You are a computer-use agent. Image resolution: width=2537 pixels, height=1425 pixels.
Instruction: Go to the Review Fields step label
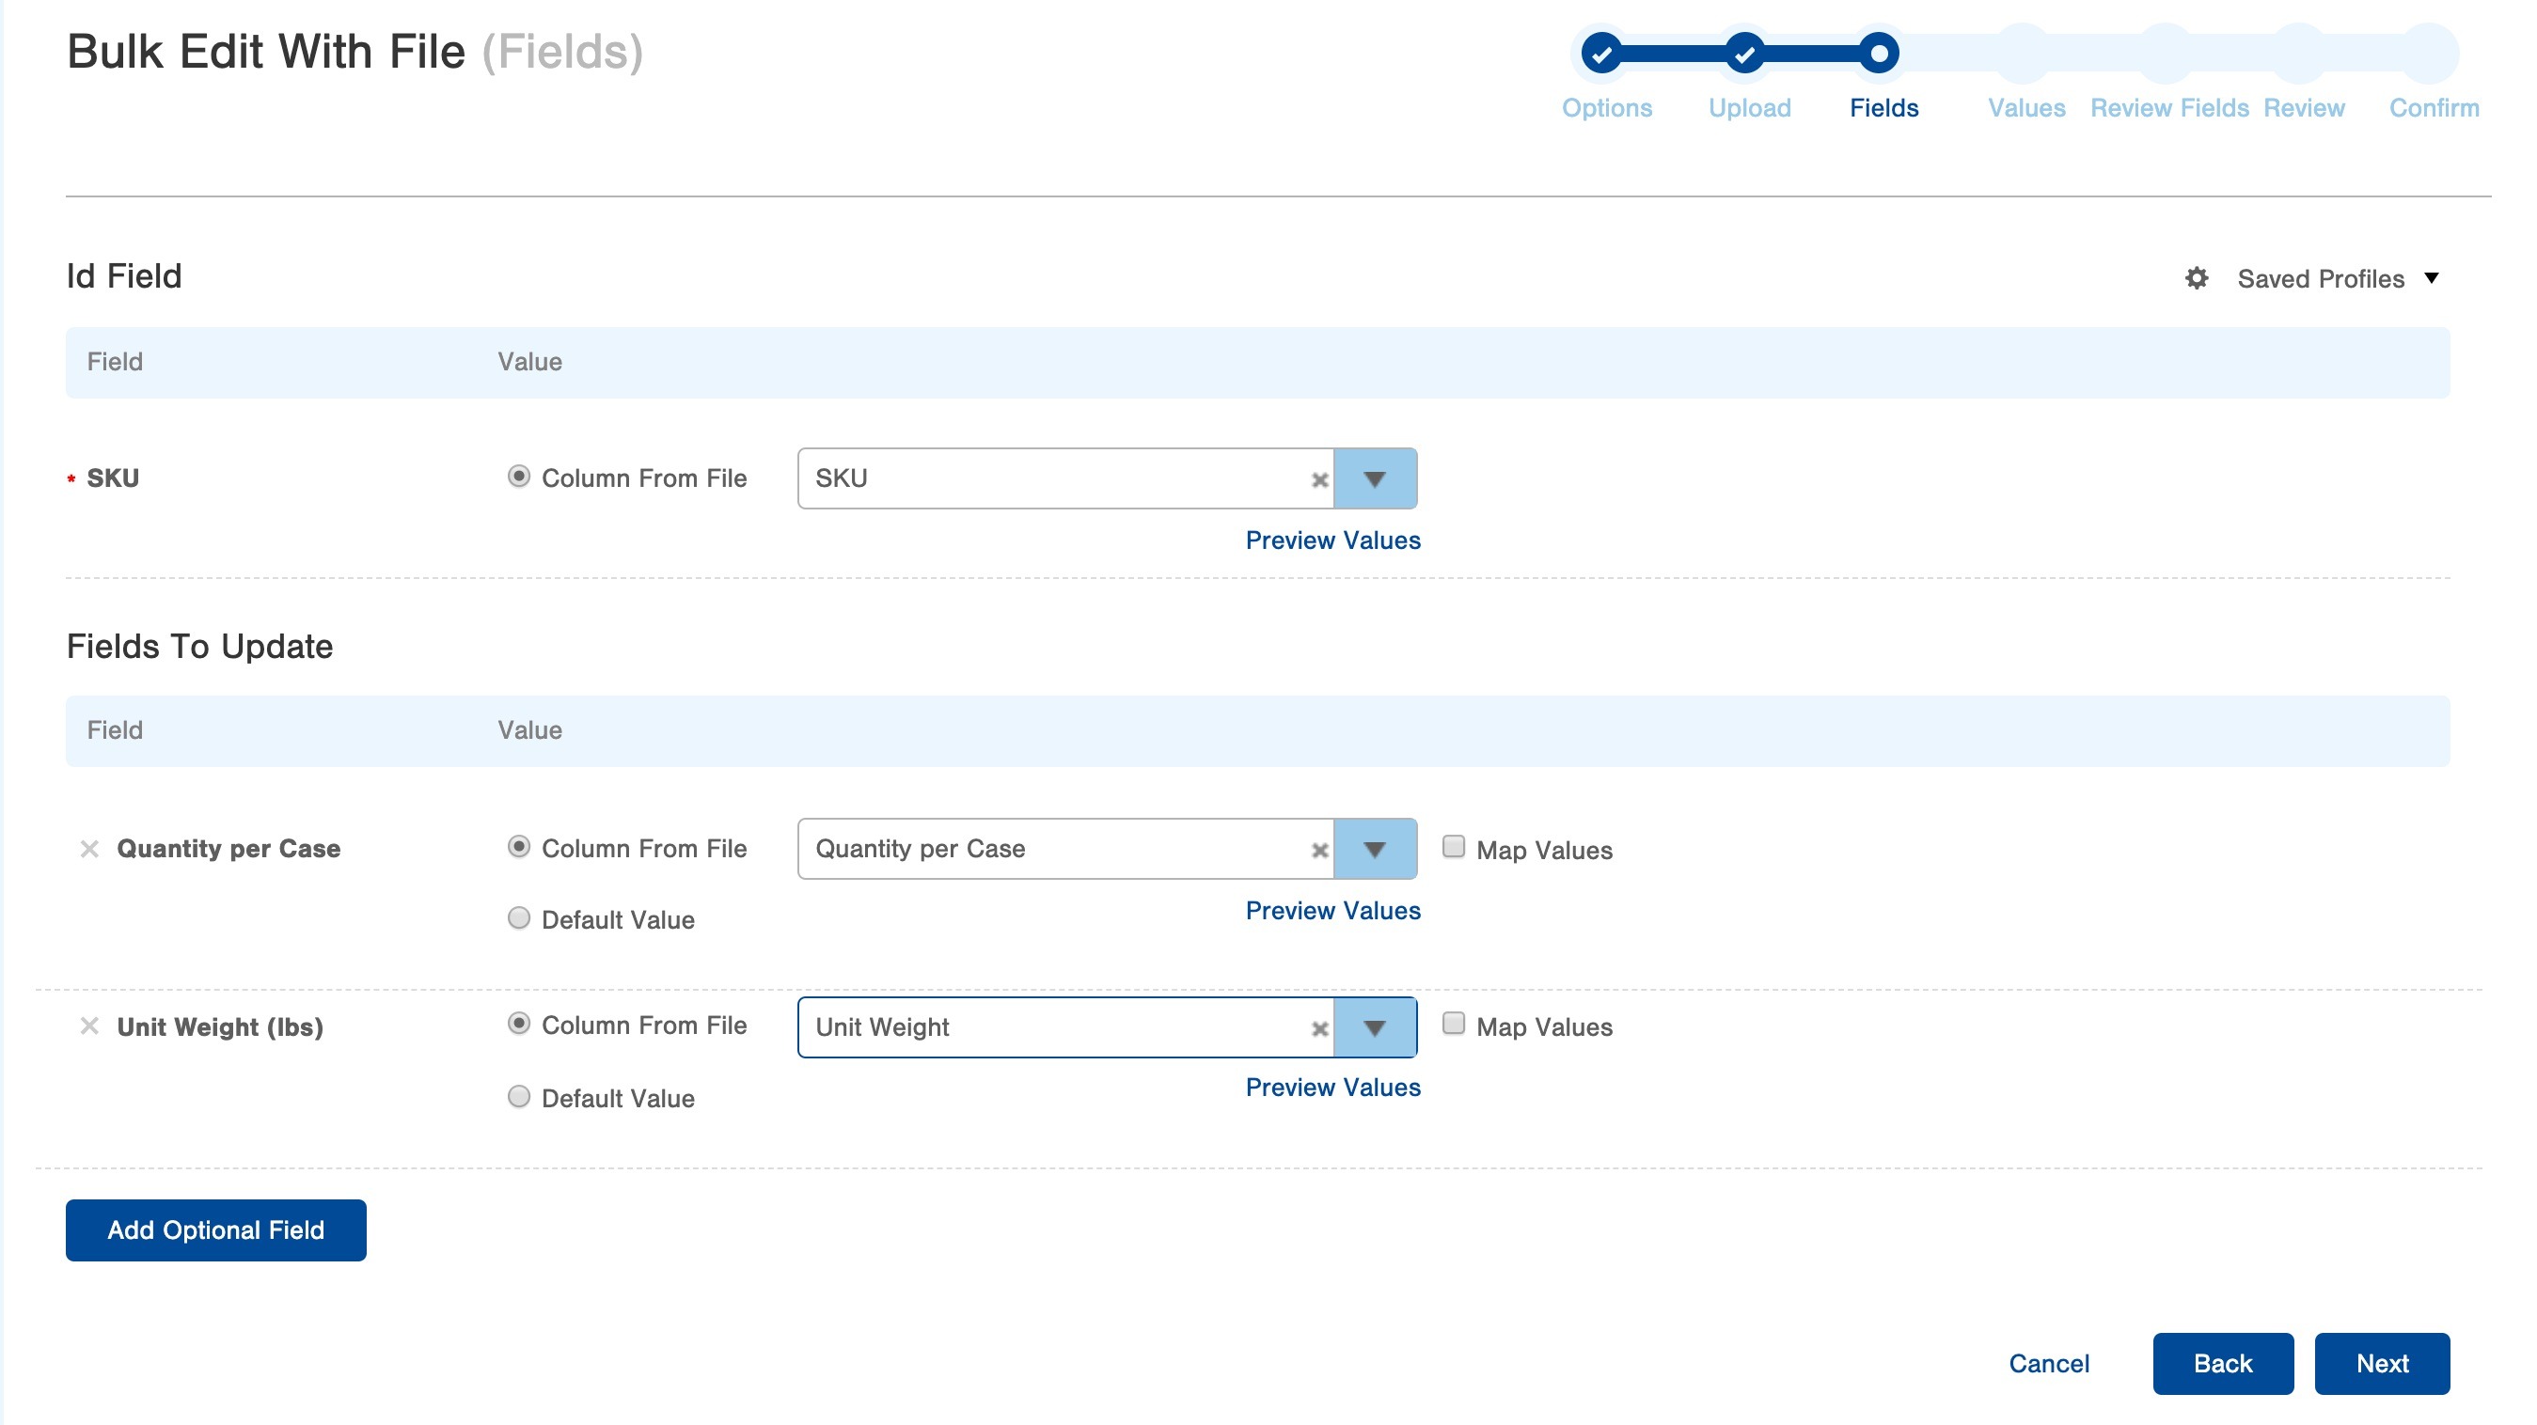(2168, 108)
